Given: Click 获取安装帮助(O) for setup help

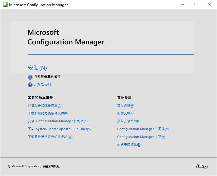Looking at the screenshot, I should (x=129, y=121).
